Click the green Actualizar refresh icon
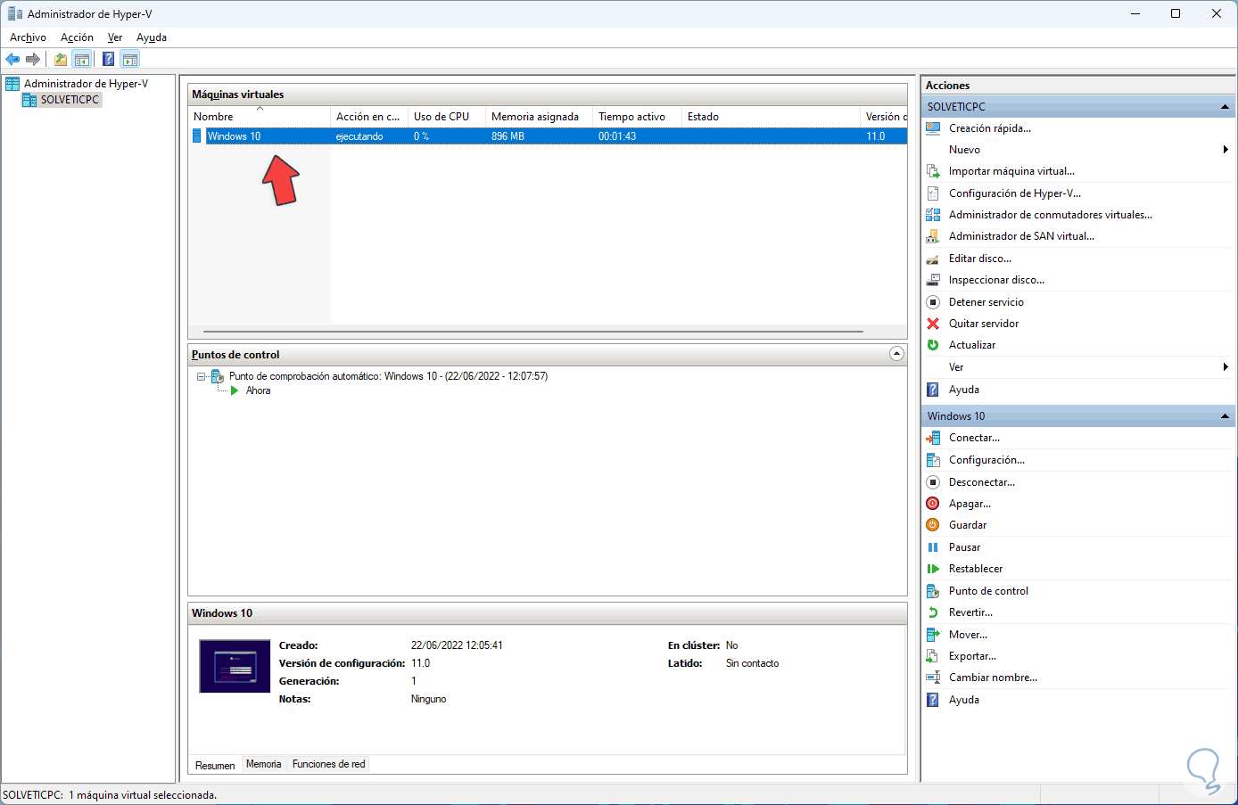The height and width of the screenshot is (805, 1238). (933, 345)
